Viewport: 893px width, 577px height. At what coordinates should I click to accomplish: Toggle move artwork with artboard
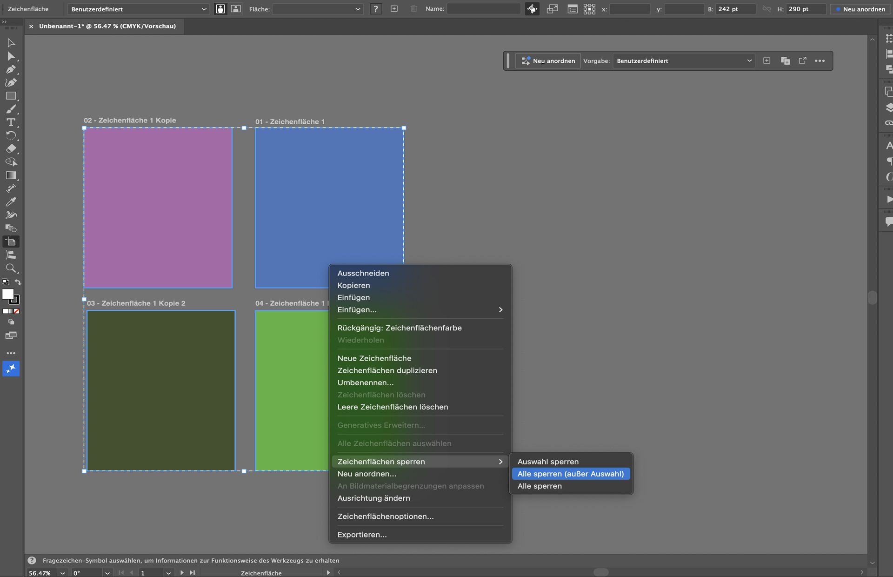click(x=532, y=9)
